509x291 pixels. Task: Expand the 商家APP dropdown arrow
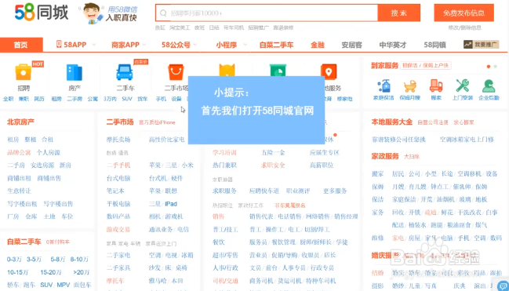coord(144,45)
